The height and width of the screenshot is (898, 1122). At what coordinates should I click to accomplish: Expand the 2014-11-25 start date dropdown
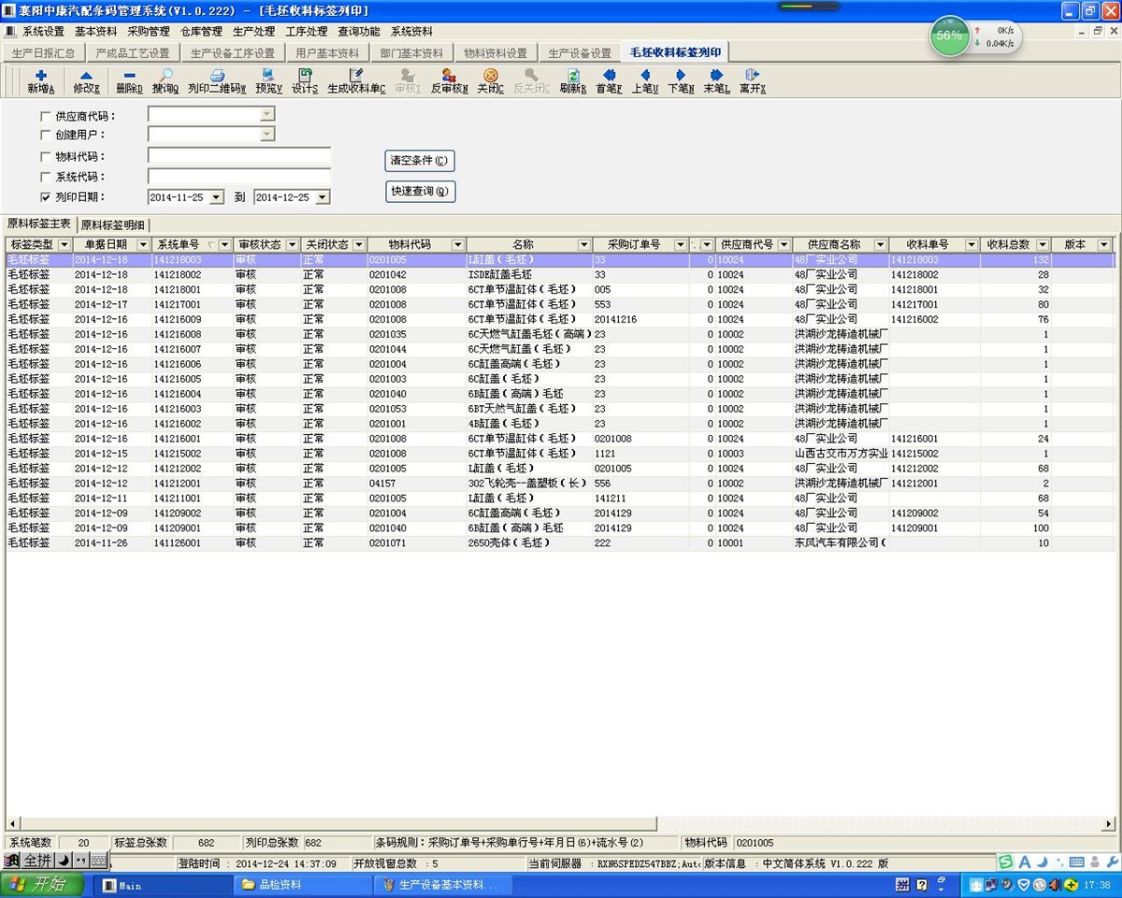[x=217, y=197]
